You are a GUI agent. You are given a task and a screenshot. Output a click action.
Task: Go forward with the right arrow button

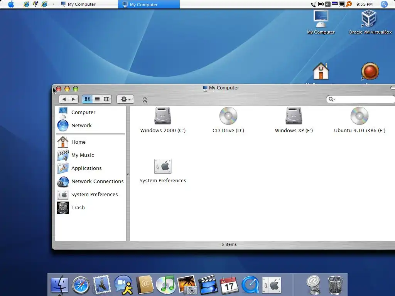coord(73,99)
